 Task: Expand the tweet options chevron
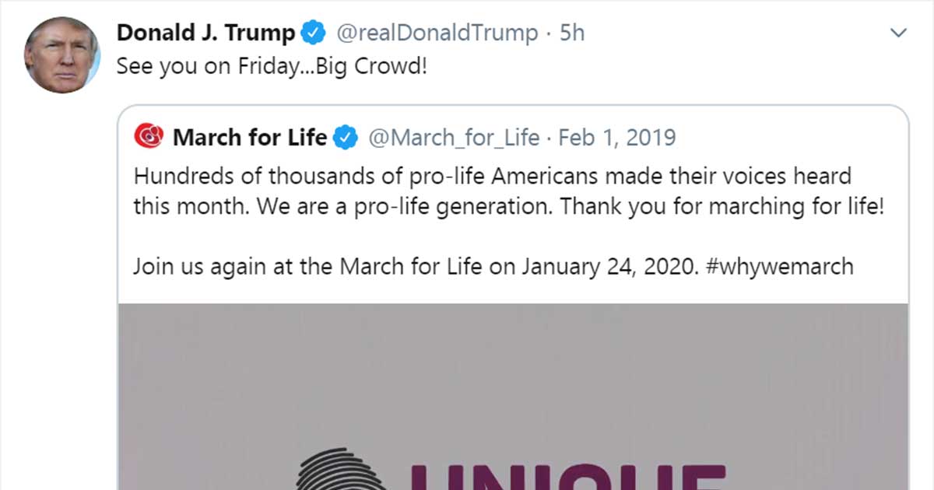tap(899, 33)
